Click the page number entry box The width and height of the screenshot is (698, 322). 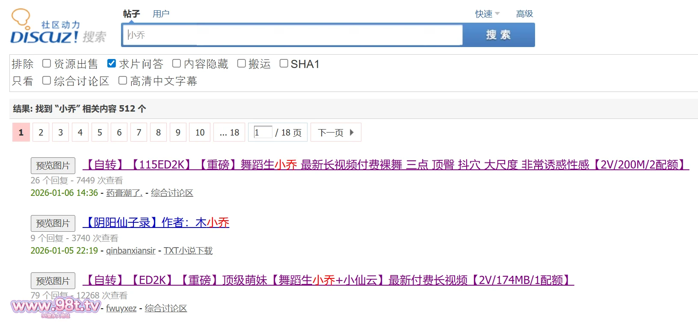263,132
